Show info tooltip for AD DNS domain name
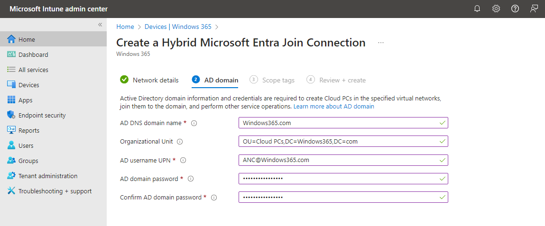The image size is (545, 226). [x=194, y=123]
